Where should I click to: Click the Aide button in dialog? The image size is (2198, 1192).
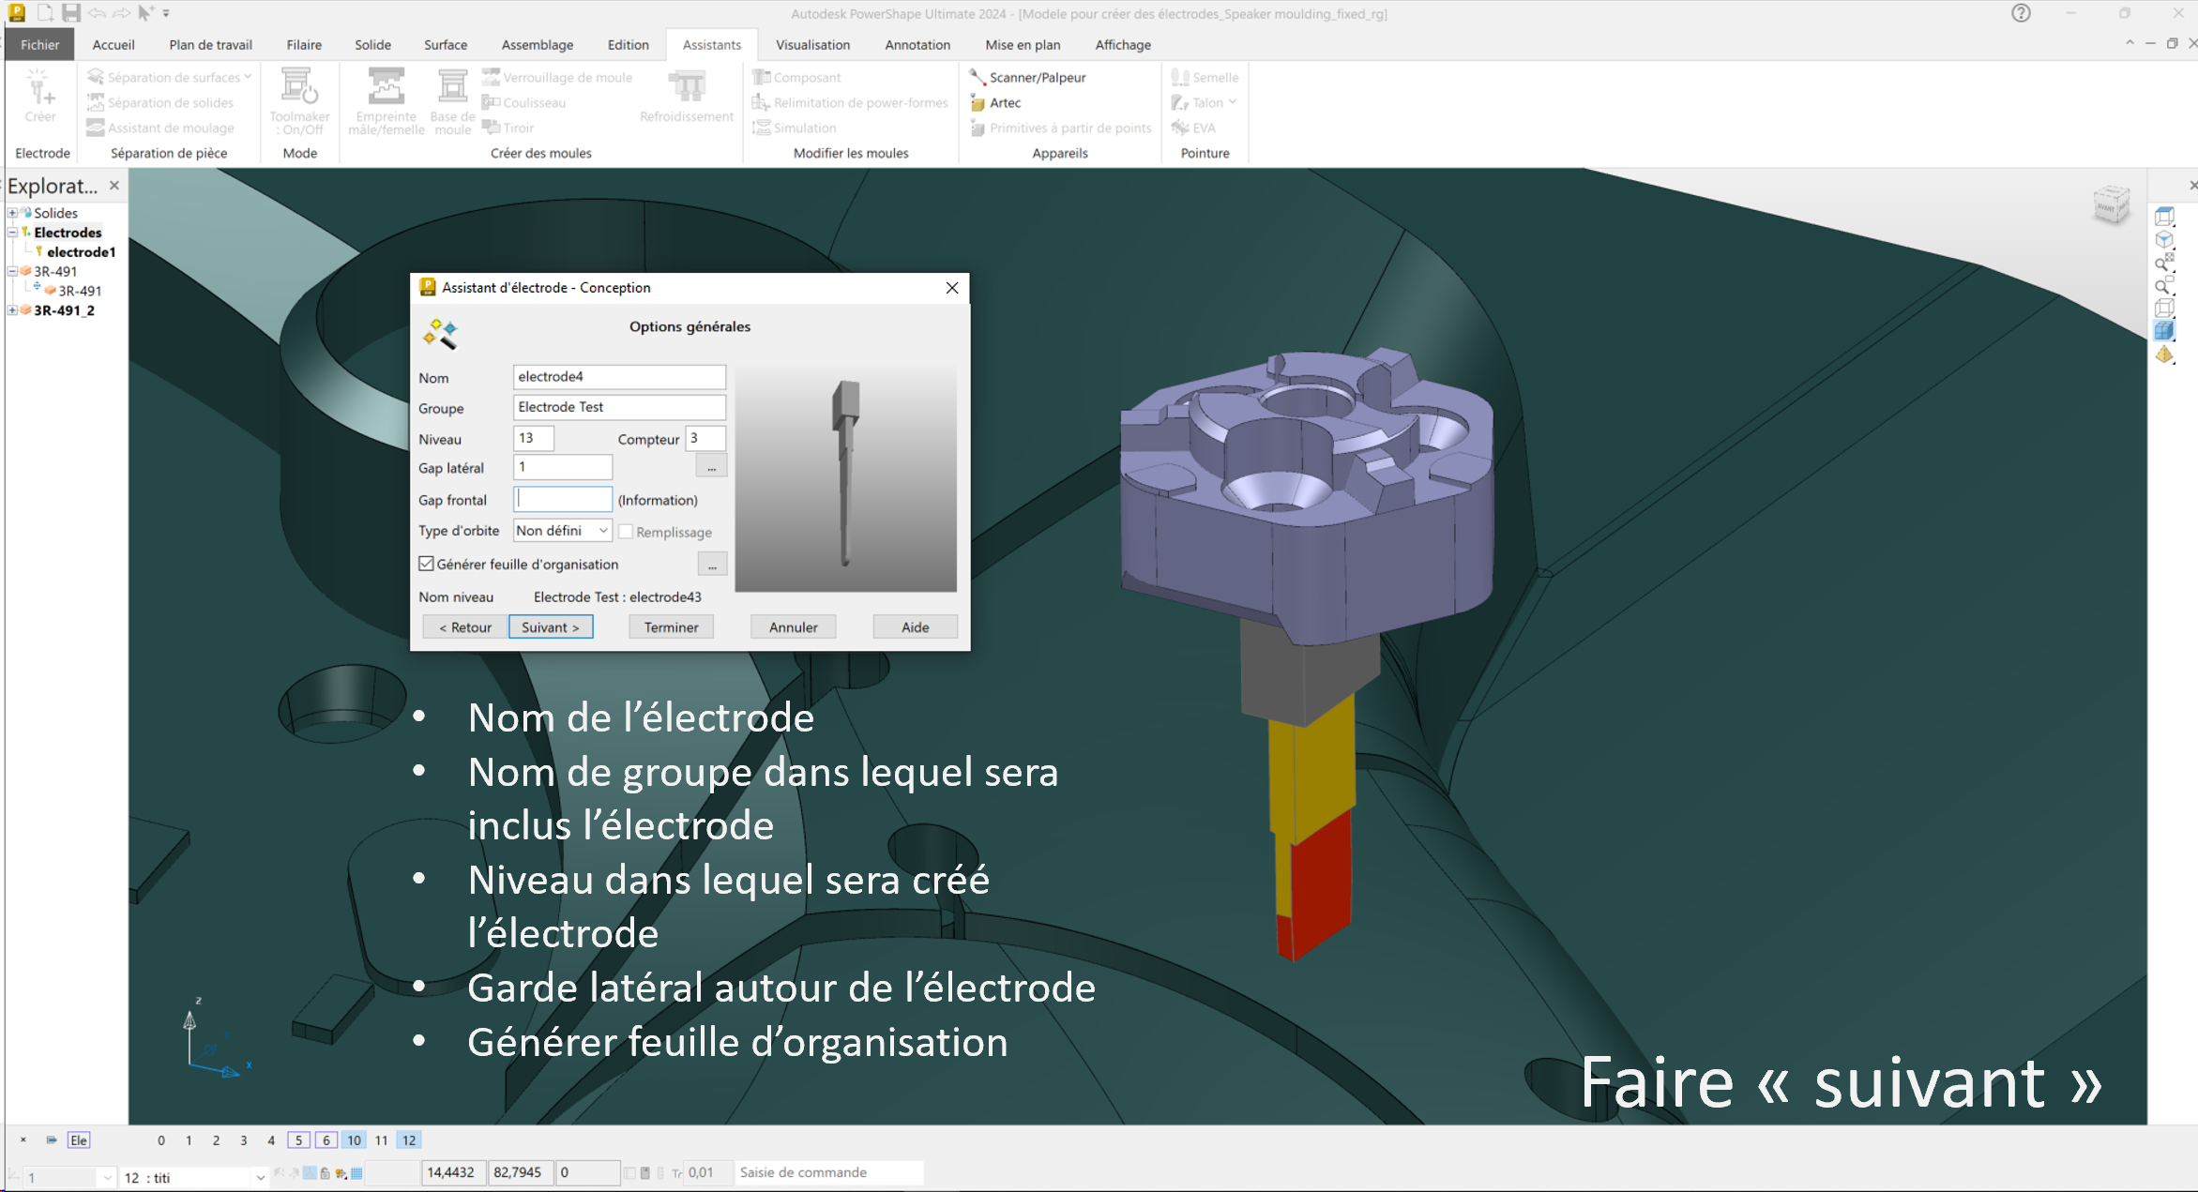pyautogui.click(x=915, y=626)
